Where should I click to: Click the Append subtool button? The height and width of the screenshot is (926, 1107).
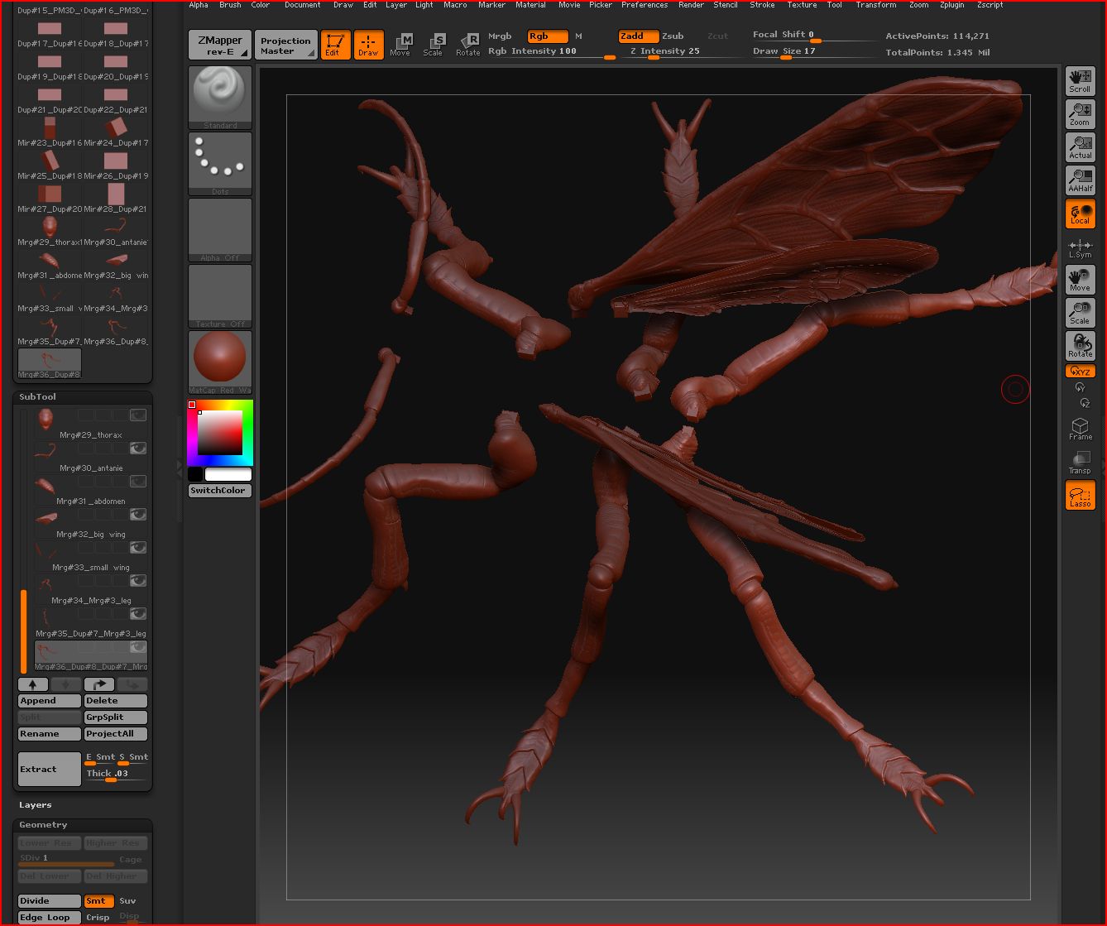(49, 701)
